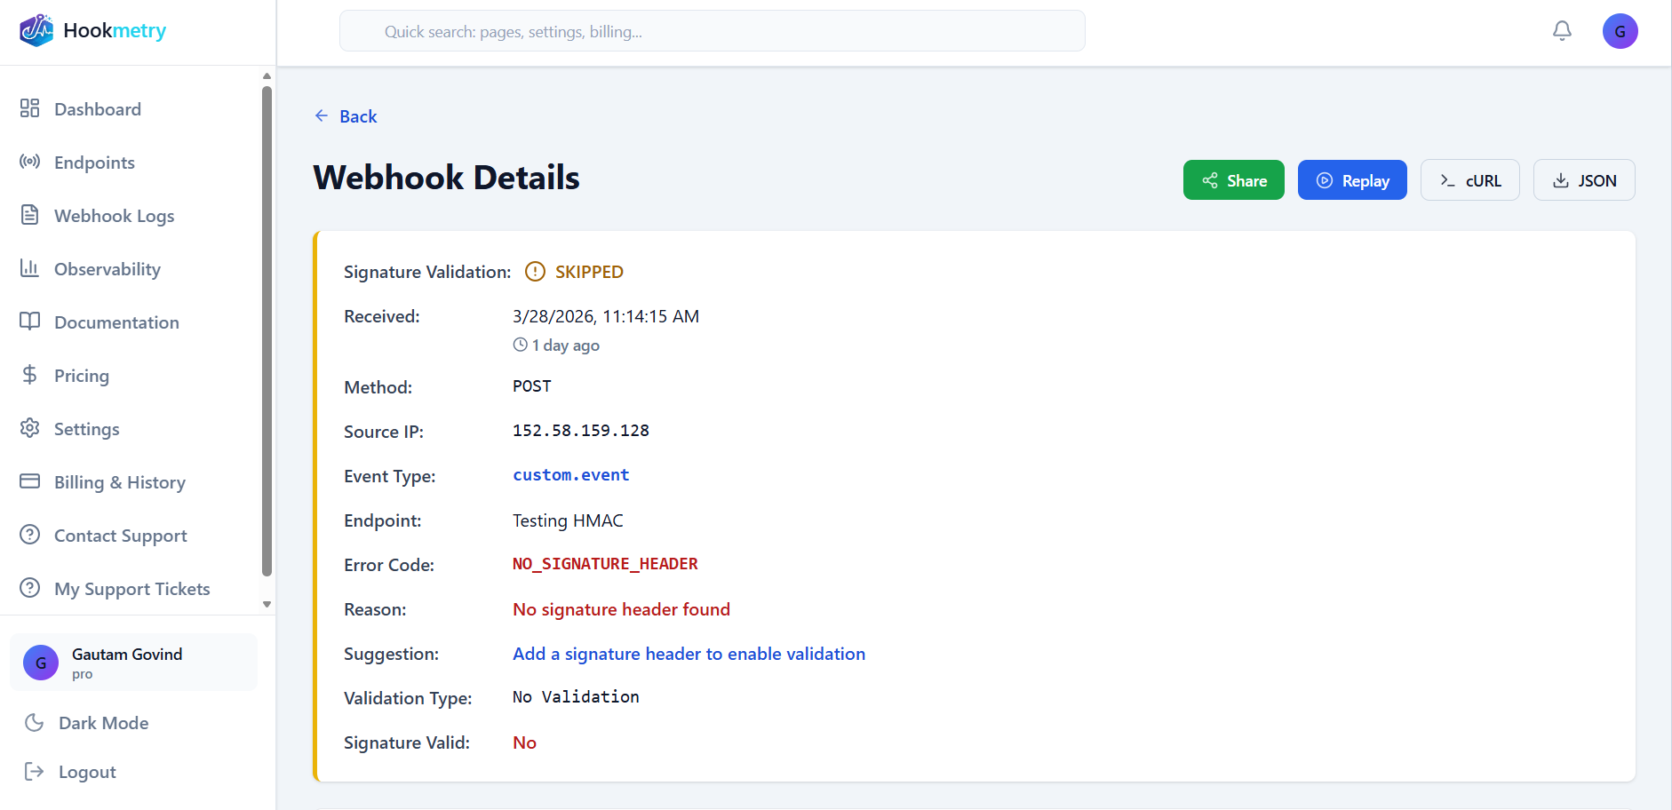
Task: Open the Dashboard from the sidebar
Action: tap(98, 108)
